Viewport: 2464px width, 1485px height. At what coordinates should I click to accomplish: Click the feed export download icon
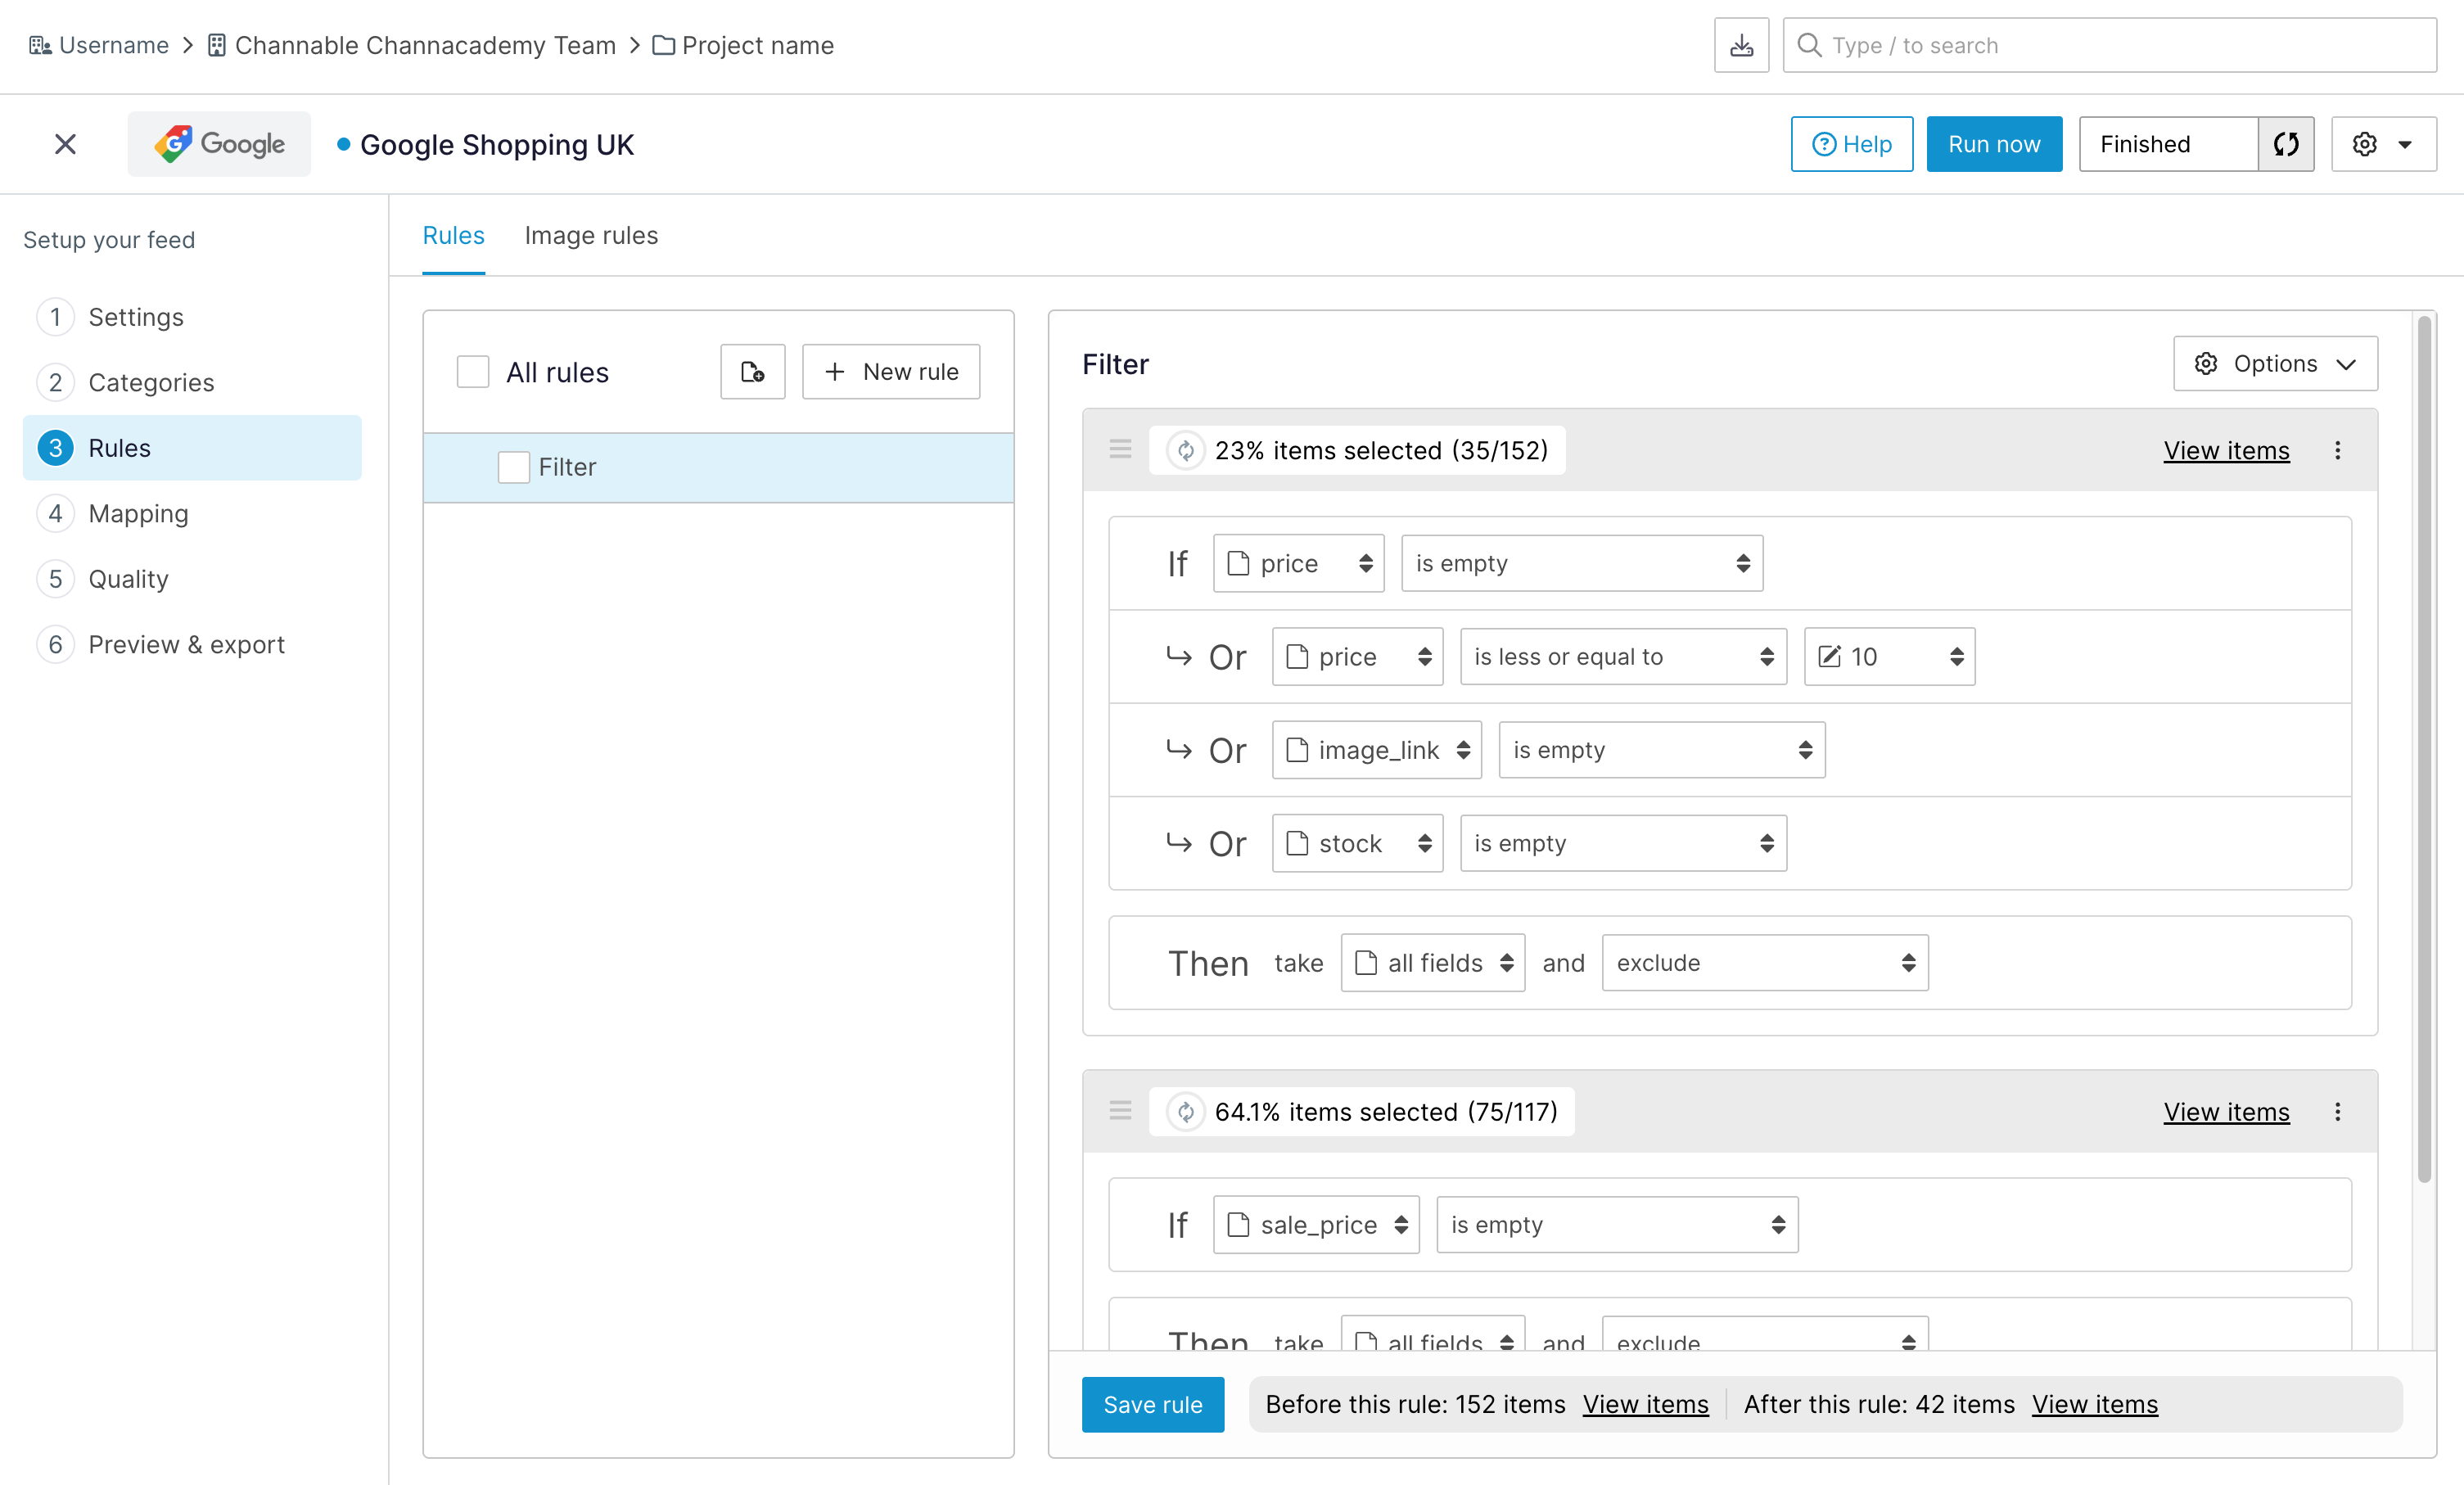tap(1741, 44)
